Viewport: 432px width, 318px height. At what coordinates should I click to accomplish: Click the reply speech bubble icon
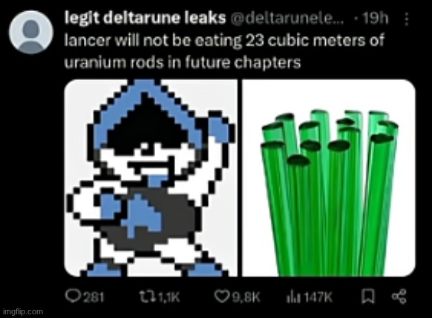73,297
